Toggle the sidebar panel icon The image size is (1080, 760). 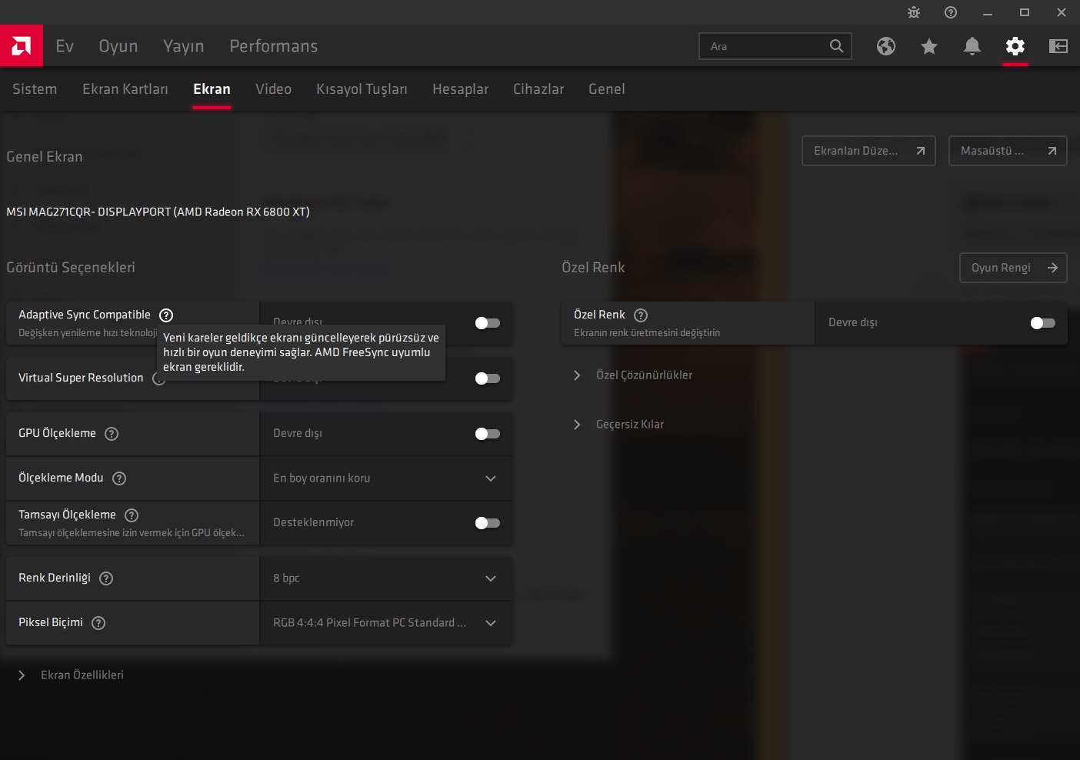[x=1058, y=46]
